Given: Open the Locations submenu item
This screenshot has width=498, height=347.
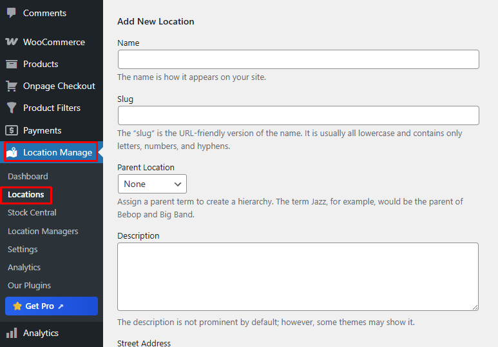Looking at the screenshot, I should point(26,194).
